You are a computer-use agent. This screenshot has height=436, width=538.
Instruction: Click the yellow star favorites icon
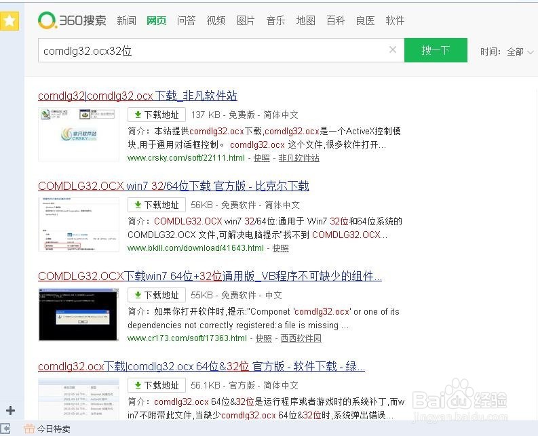9,21
